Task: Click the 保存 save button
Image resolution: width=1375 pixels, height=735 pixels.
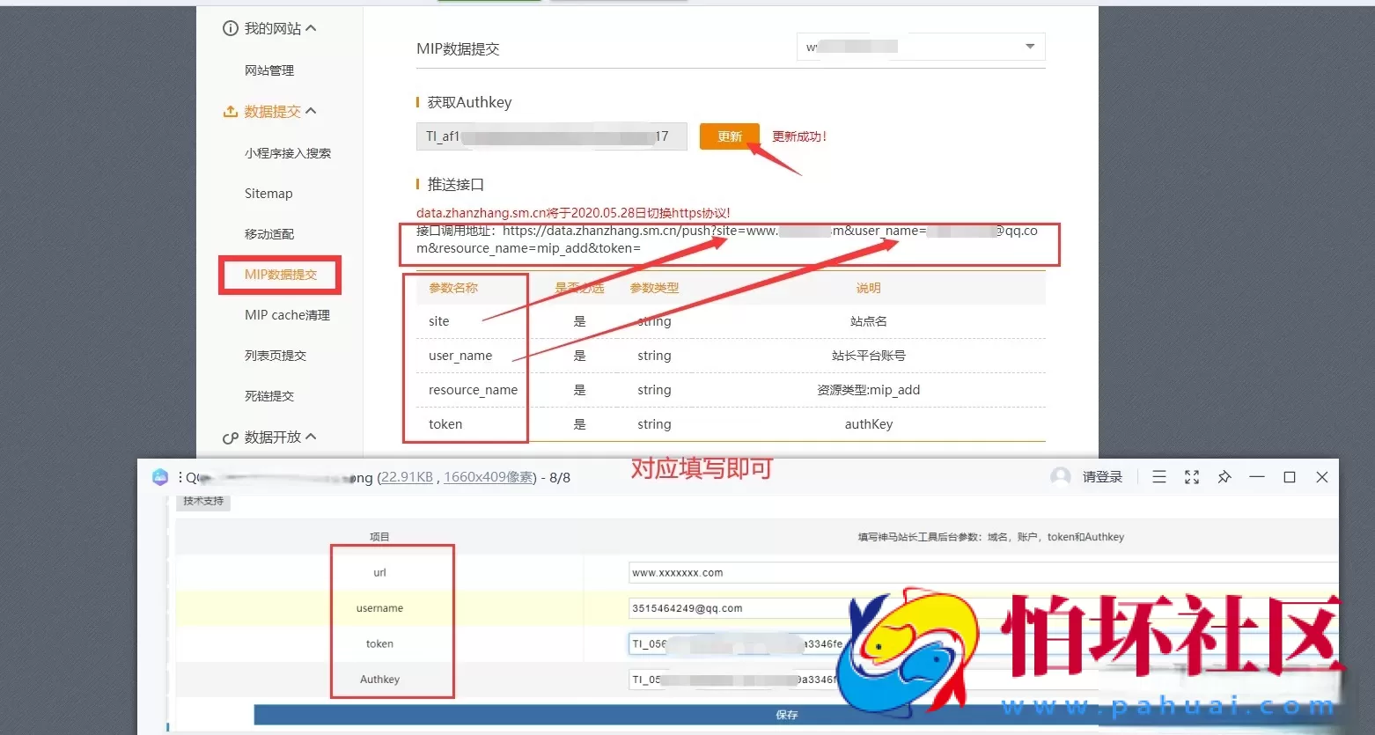Action: click(786, 715)
